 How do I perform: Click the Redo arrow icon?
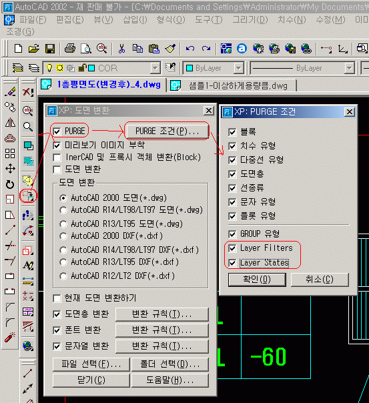click(x=206, y=48)
